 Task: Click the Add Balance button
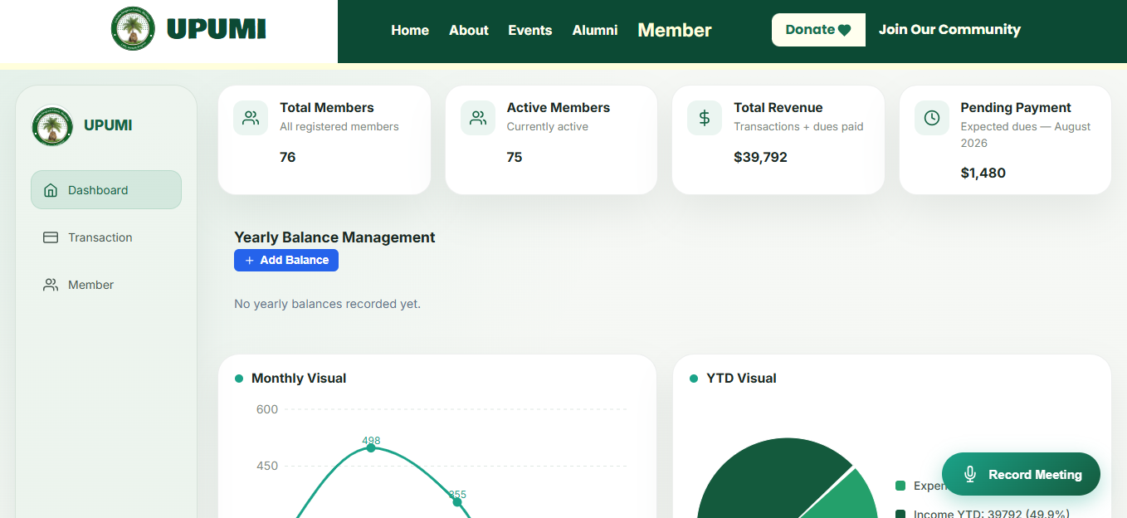coord(286,260)
